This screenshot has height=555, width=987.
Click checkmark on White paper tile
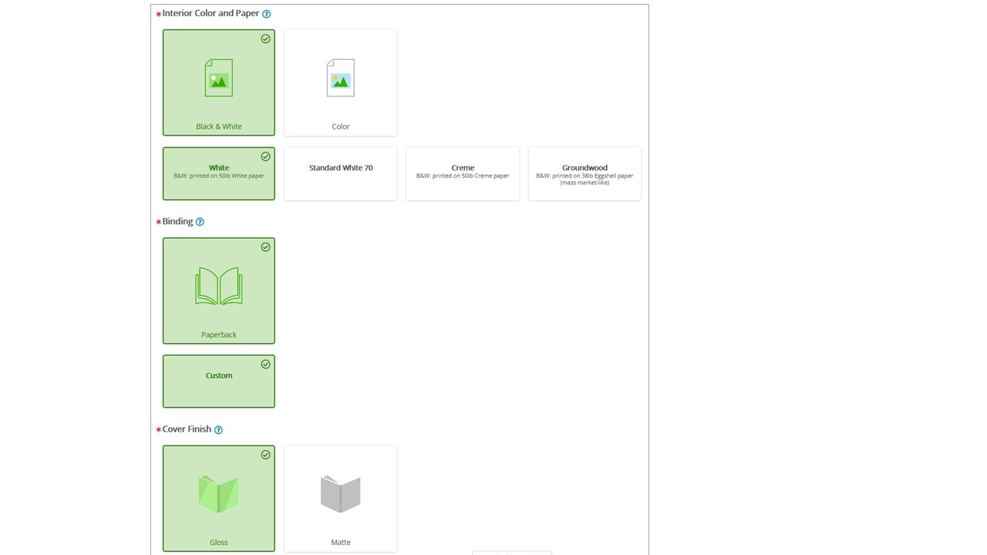click(x=265, y=156)
